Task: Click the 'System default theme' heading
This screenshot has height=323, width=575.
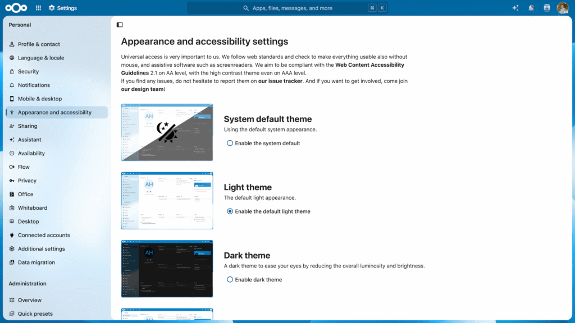Action: click(x=268, y=119)
